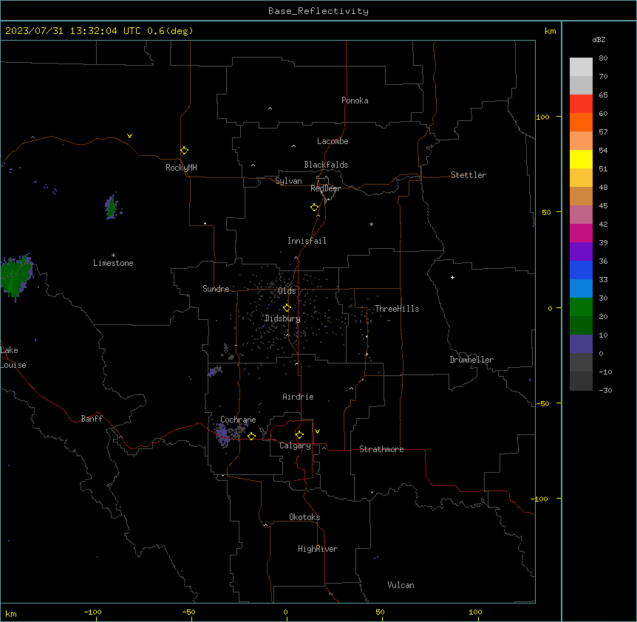Click the dBZ legend heading
The height and width of the screenshot is (622, 637).
point(599,40)
